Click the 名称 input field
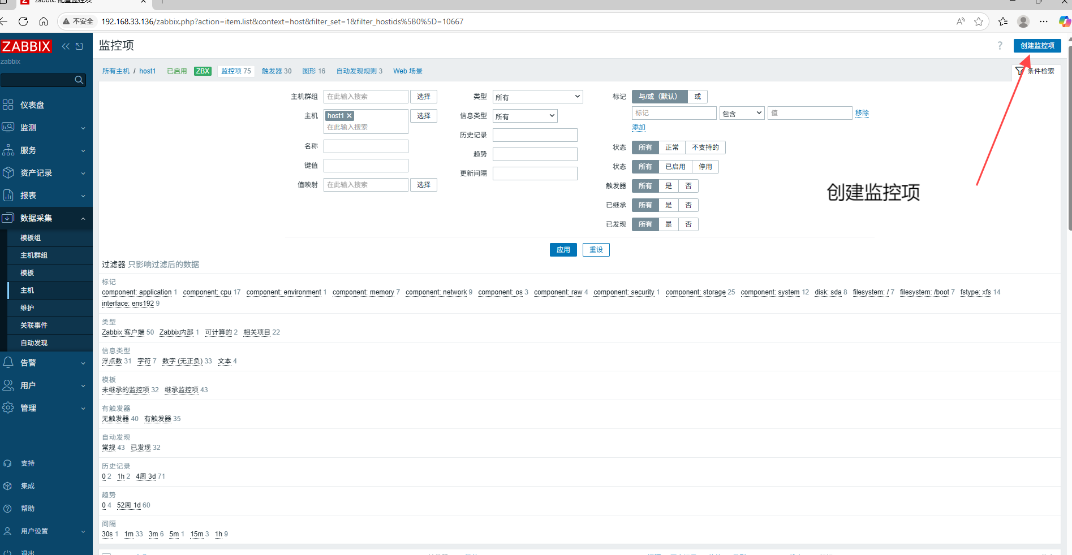This screenshot has width=1072, height=555. point(366,146)
